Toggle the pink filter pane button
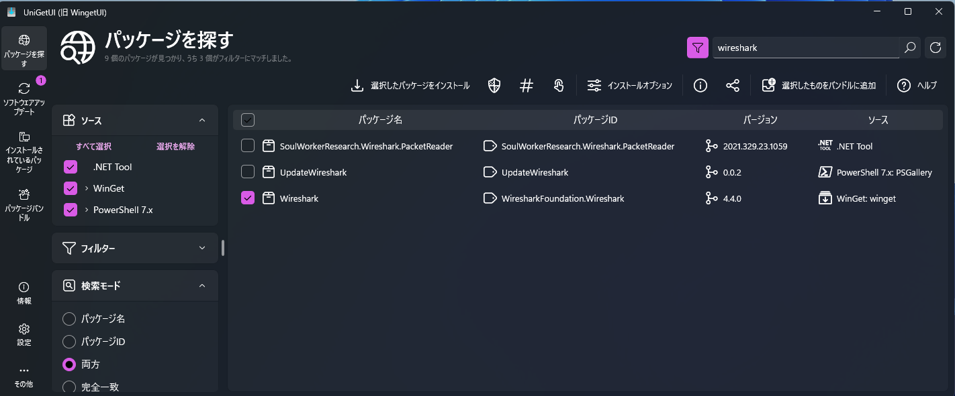955x396 pixels. point(698,48)
